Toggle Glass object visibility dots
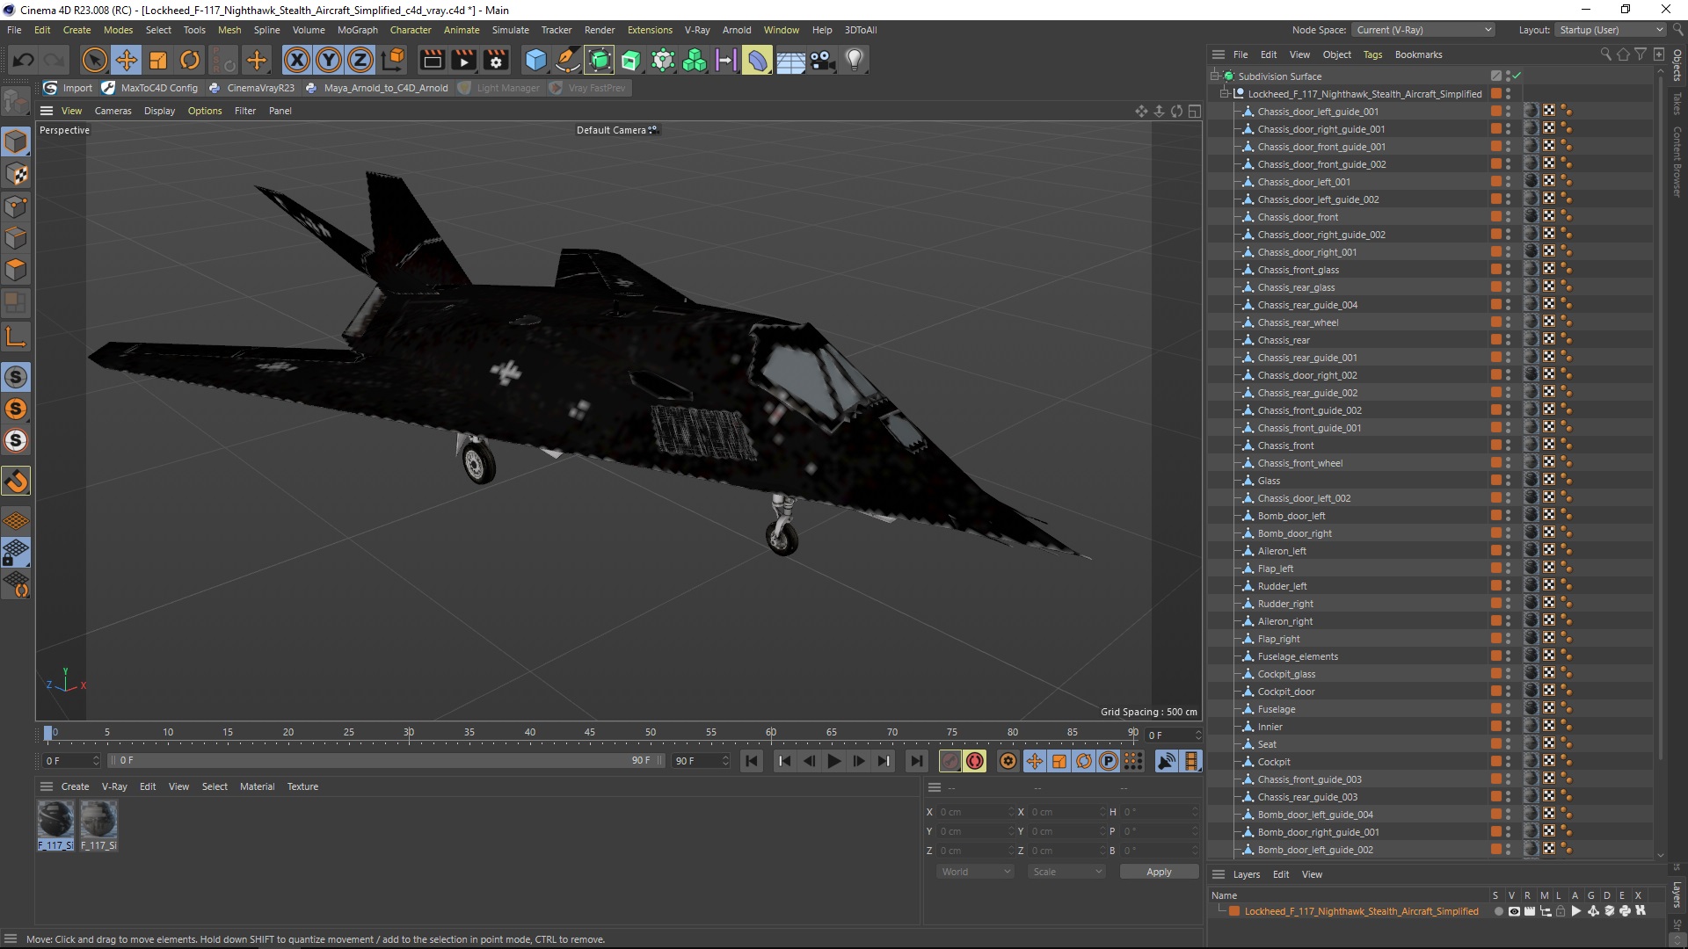 point(1508,481)
